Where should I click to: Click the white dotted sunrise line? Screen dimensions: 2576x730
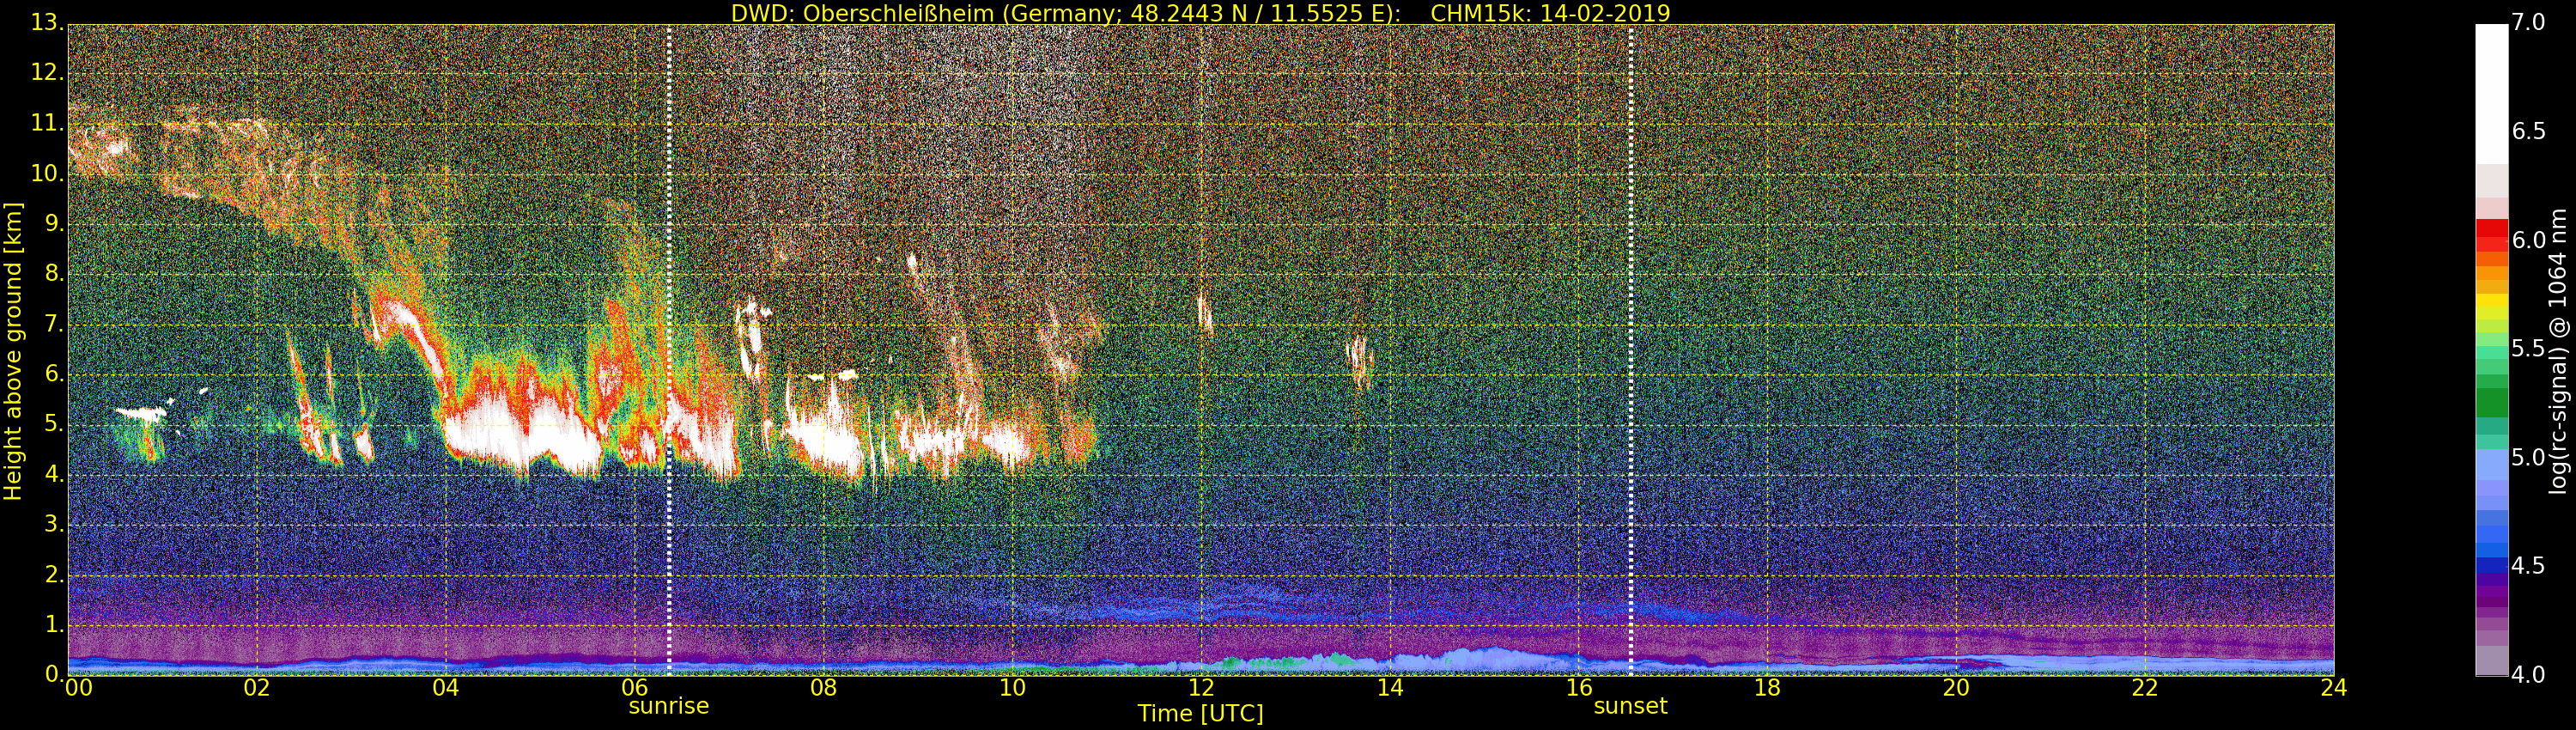point(668,300)
